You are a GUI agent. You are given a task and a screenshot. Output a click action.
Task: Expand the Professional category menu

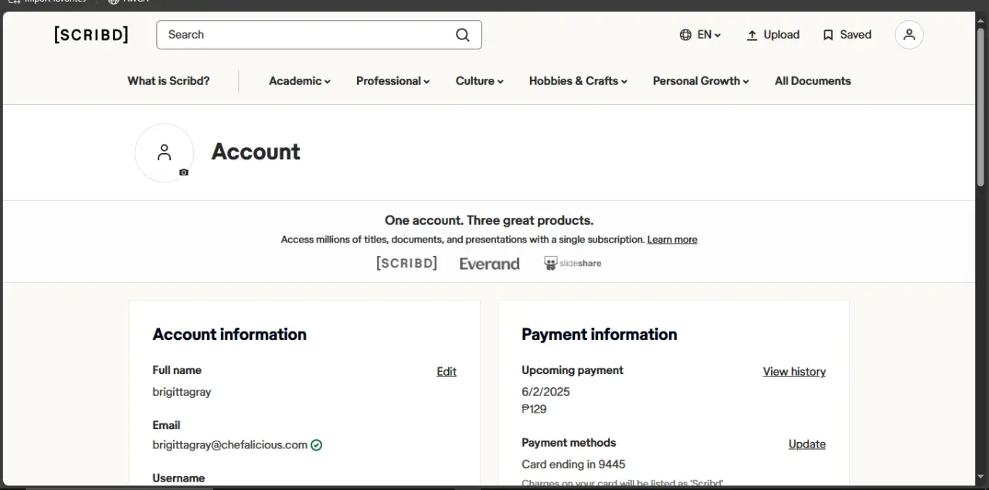tap(393, 81)
